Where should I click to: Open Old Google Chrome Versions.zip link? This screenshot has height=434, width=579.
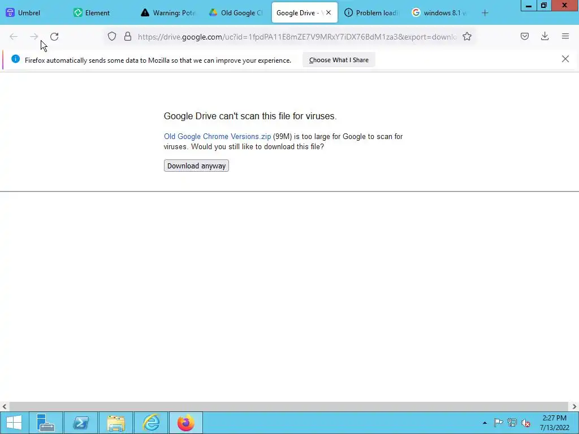pyautogui.click(x=218, y=137)
